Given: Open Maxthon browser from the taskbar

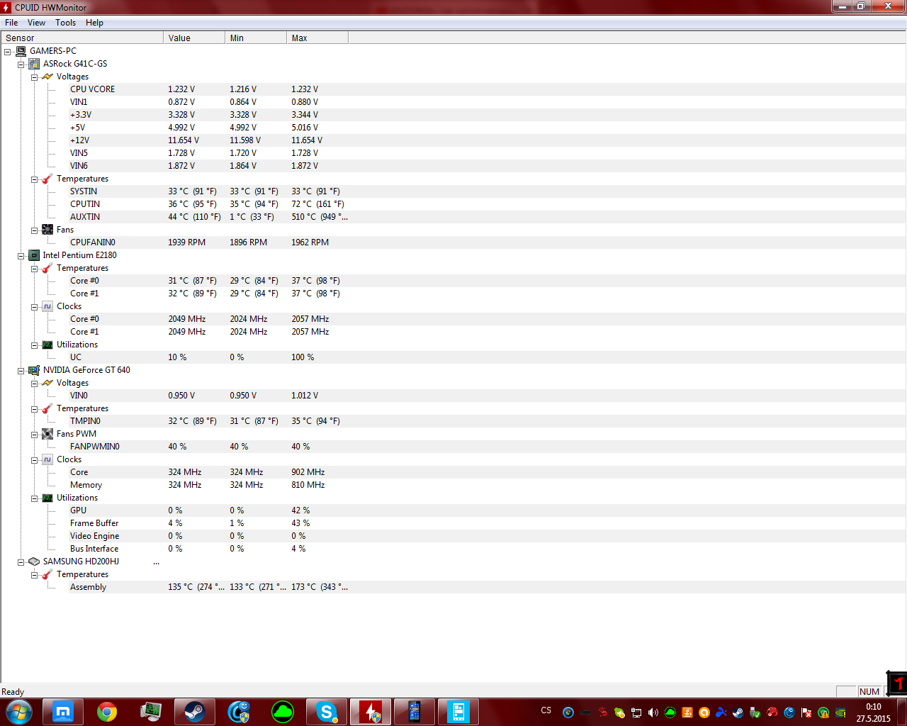Looking at the screenshot, I should pyautogui.click(x=63, y=712).
